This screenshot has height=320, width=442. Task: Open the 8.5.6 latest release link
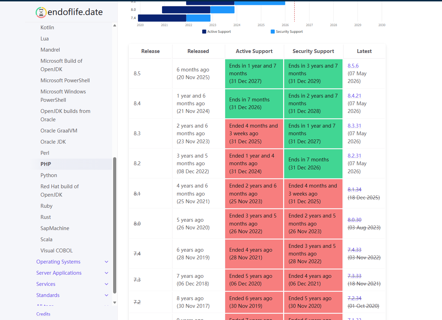353,66
